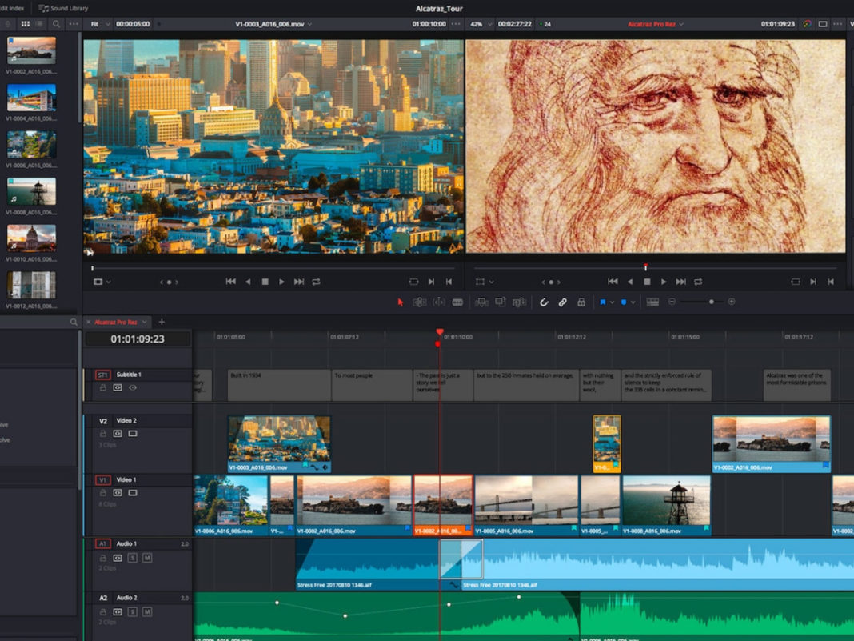The width and height of the screenshot is (854, 641).
Task: Click the chain Linked Selection icon
Action: 562,302
